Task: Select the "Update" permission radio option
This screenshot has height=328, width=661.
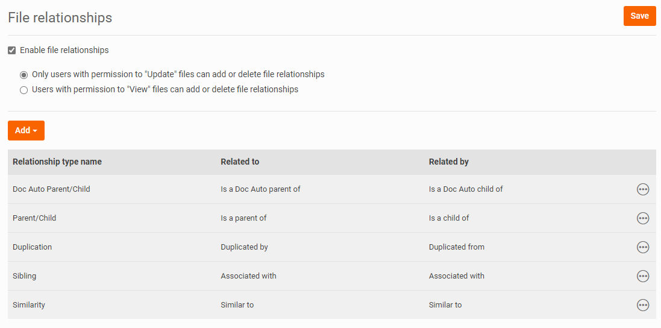Action: tap(24, 75)
